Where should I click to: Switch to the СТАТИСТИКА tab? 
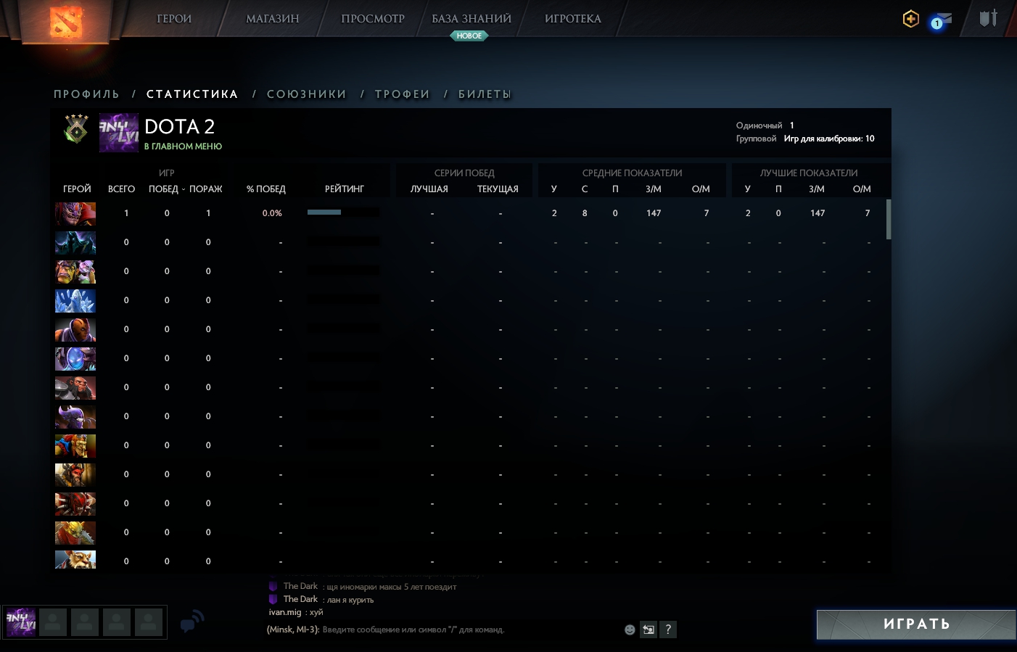[192, 94]
